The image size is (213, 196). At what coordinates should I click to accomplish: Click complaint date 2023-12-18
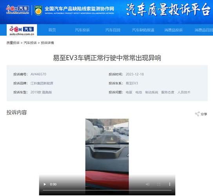135,74
